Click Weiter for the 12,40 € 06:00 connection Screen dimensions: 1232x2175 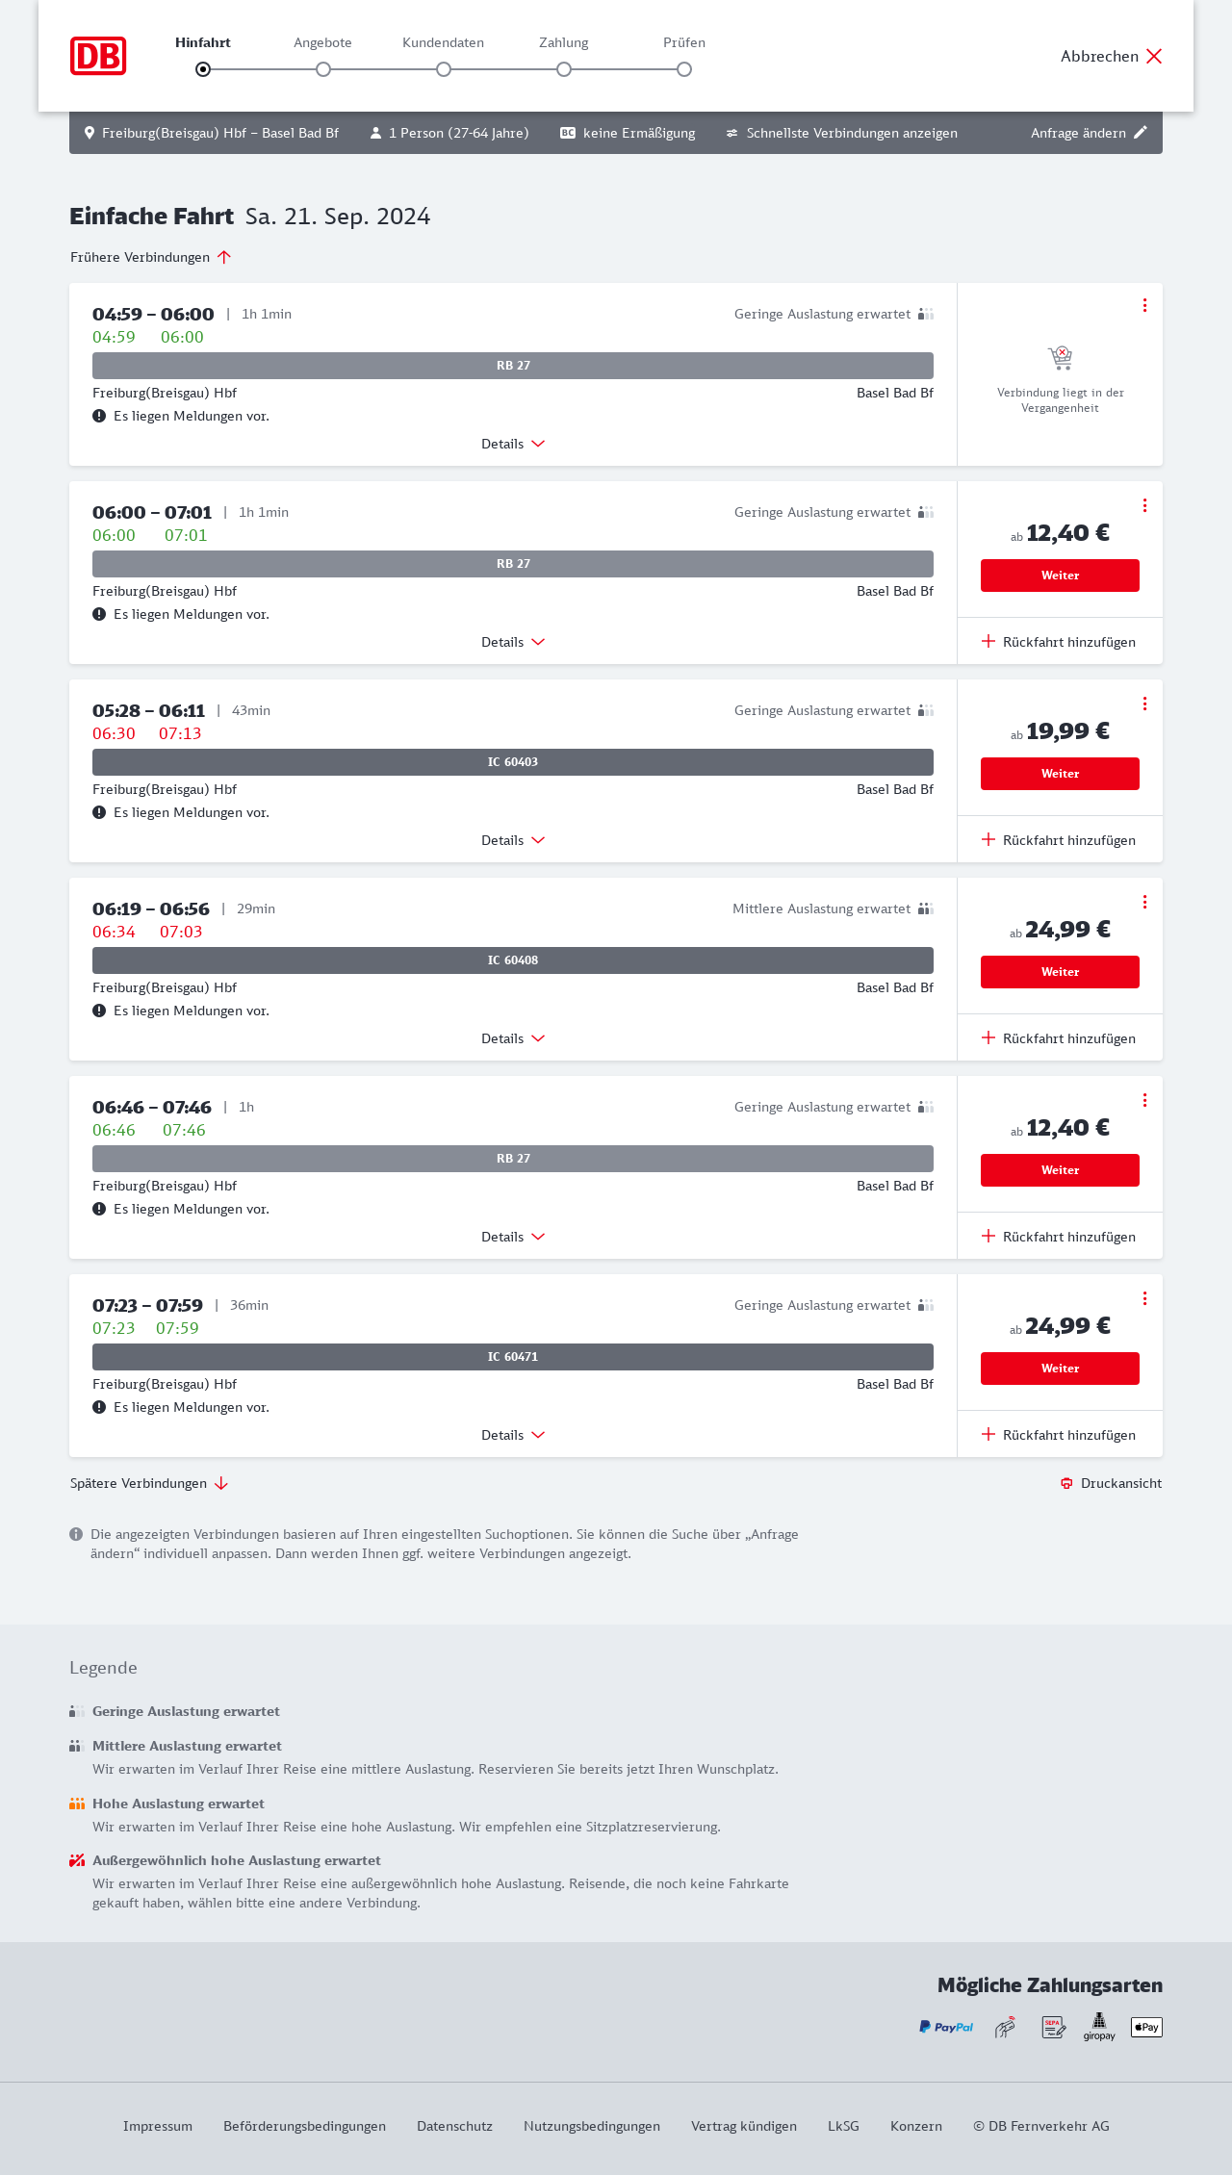tap(1060, 576)
